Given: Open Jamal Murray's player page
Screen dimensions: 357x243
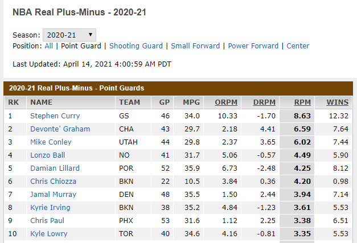Looking at the screenshot, I should click(x=52, y=195).
